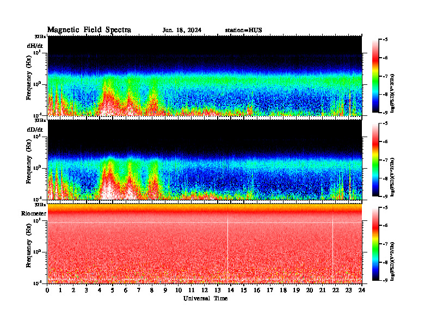
Task: Click the Riometer spectrogram color bar
Action: 375,244
